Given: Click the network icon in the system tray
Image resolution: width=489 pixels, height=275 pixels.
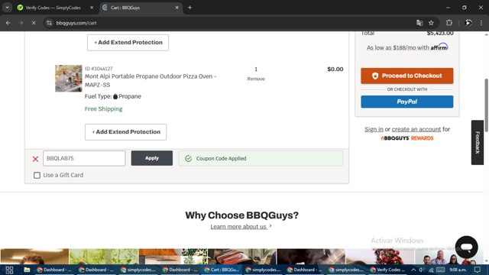Looking at the screenshot, I should pos(431,270).
